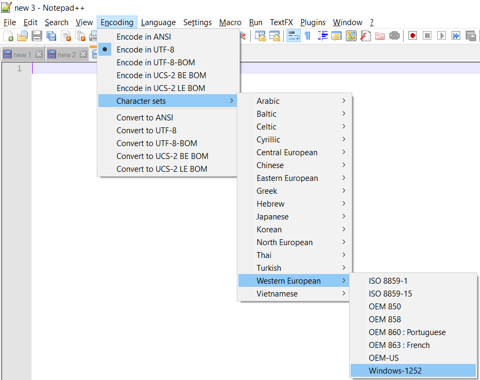
Task: Click the New file toolbar icon
Action: tap(8, 36)
